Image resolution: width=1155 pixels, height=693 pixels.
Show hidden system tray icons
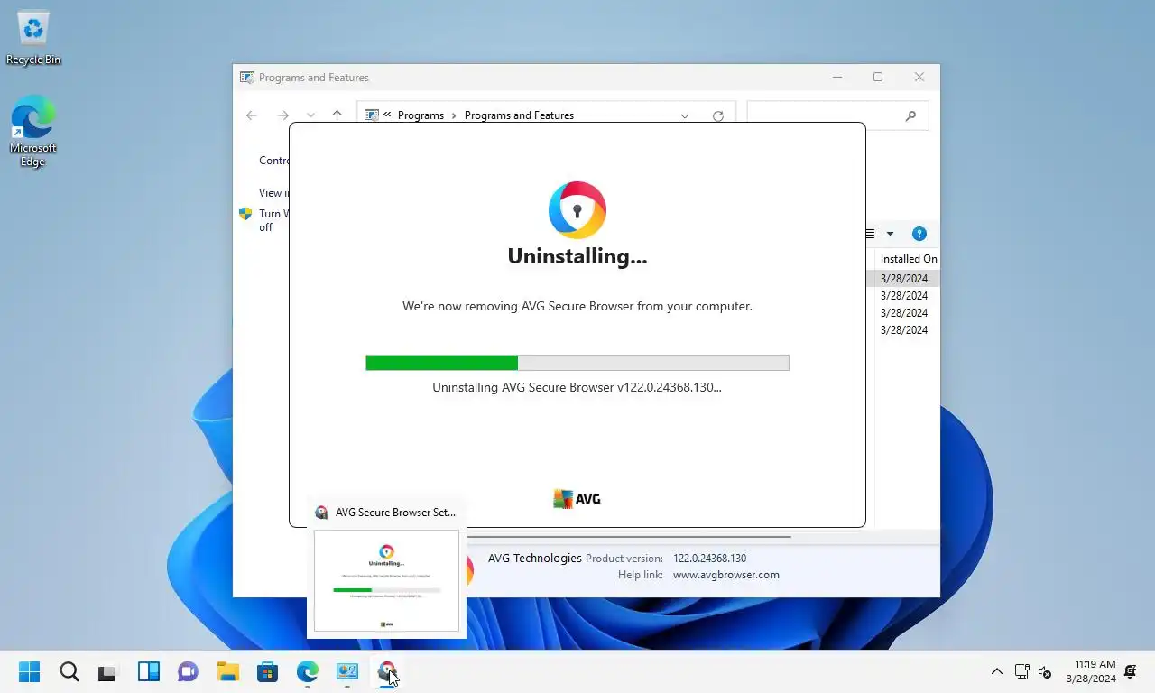(x=997, y=671)
